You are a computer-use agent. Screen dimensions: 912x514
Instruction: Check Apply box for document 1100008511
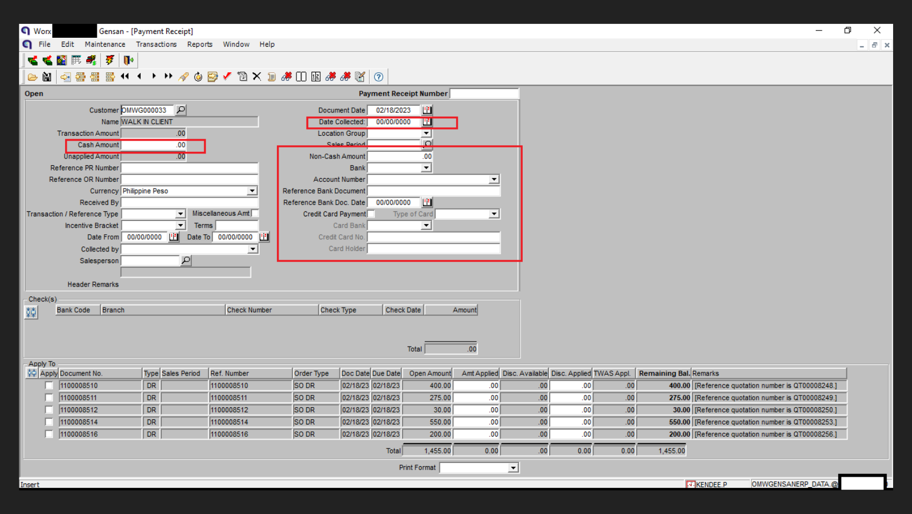(49, 398)
